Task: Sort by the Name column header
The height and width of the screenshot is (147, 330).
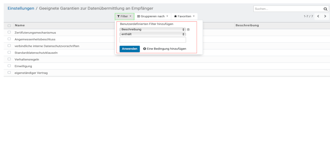Action: [20, 26]
